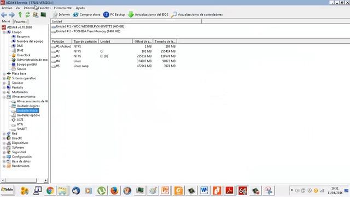Refresh the view with the green arrows icon
350x197 pixels.
[x=27, y=15]
